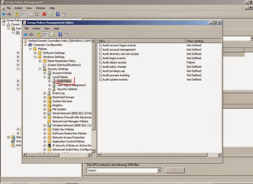Click Failure setting of Audit object access

tap(191, 62)
